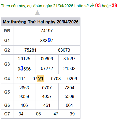
Task: Click G5 number 4057
Action: (47, 96)
